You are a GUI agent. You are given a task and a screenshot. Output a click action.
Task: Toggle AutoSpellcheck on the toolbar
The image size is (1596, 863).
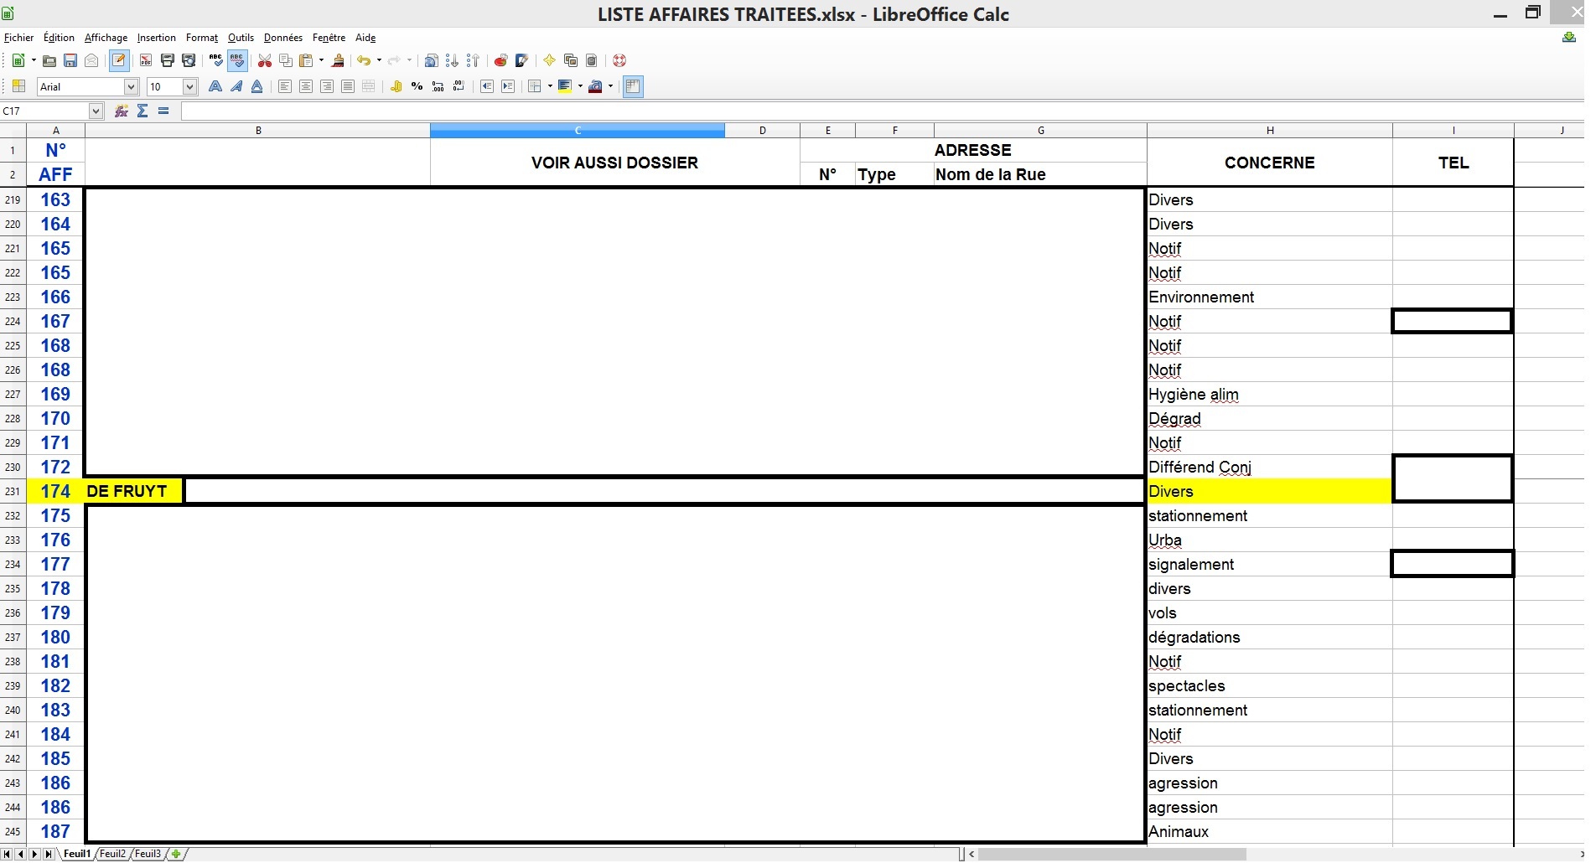[x=237, y=61]
